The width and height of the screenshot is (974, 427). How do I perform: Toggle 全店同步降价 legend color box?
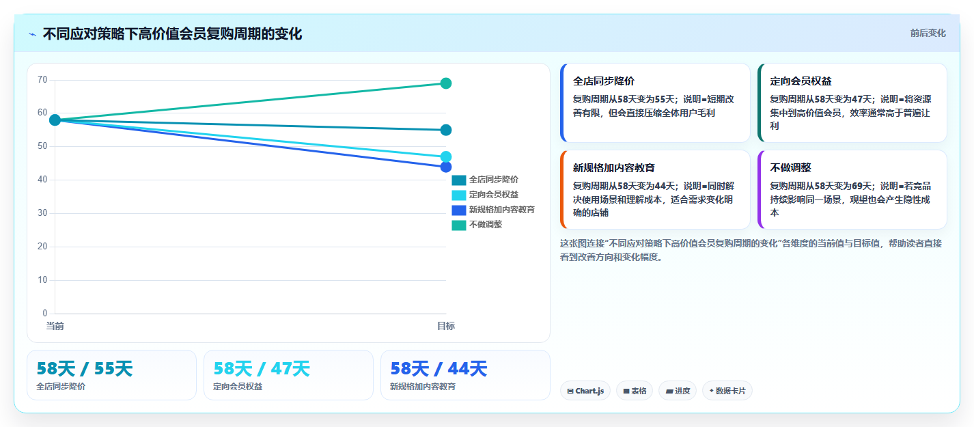[x=459, y=180]
